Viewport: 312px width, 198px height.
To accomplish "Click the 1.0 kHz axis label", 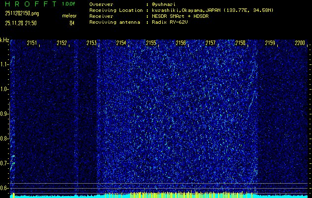I will click(x=3, y=89).
